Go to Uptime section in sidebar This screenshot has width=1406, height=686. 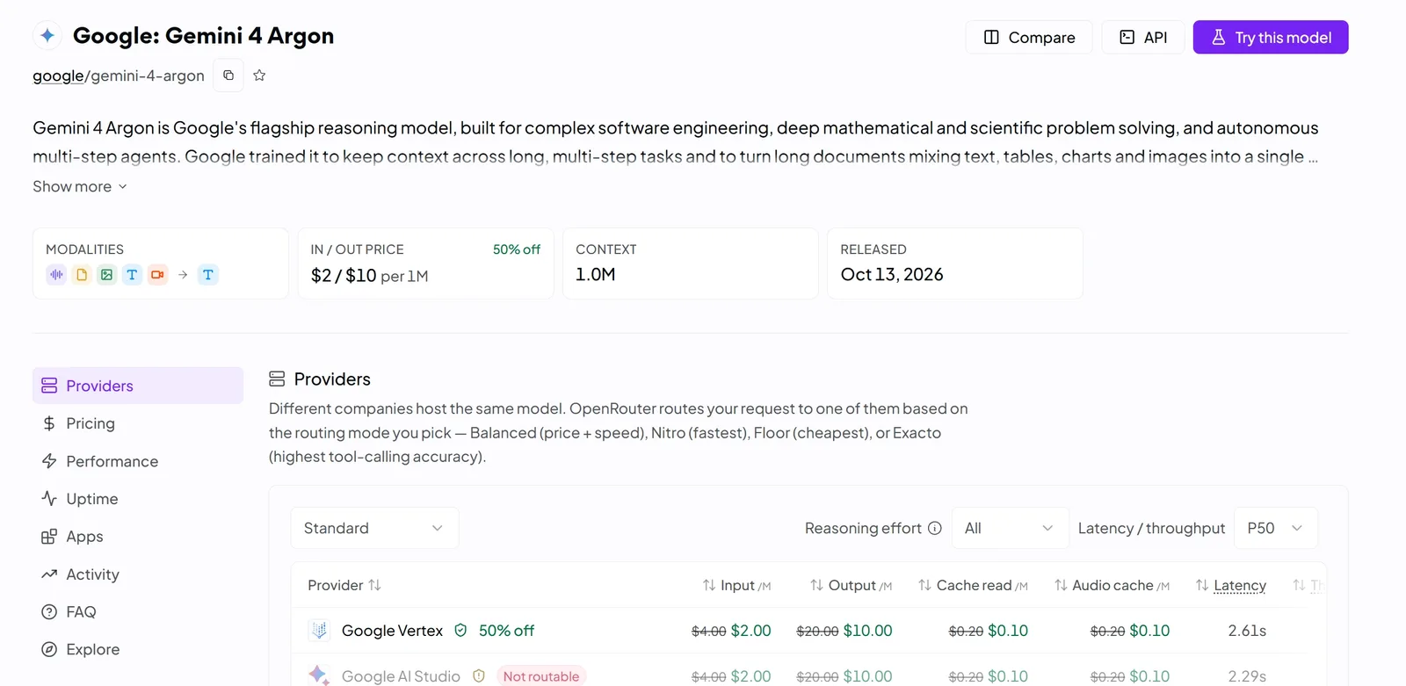138,499
